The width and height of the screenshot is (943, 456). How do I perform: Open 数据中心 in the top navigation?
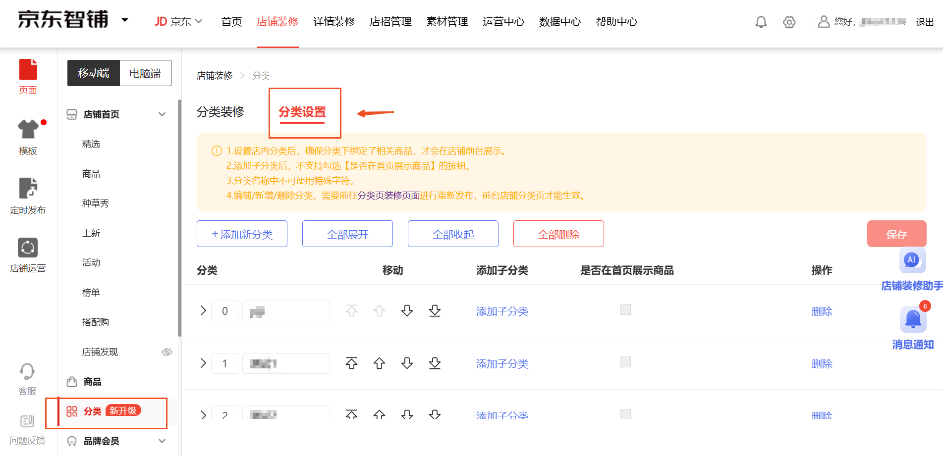click(x=560, y=22)
